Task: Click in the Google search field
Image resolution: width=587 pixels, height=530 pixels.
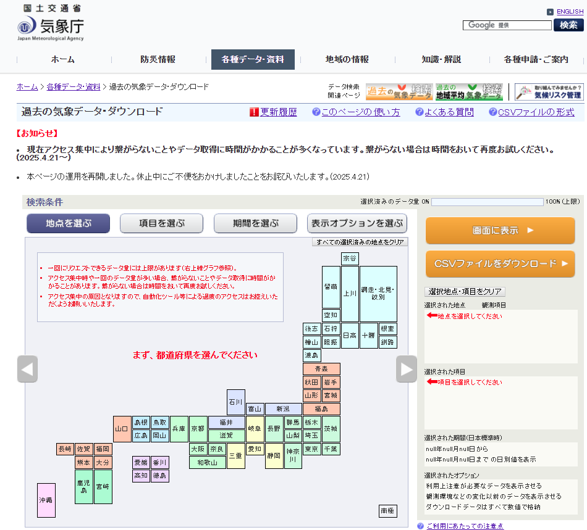Action: click(507, 25)
